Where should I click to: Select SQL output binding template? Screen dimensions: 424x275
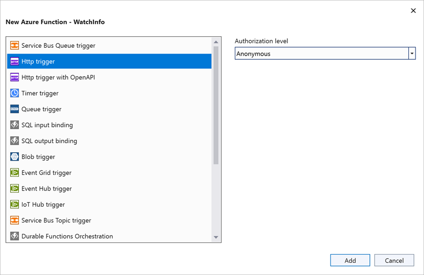pos(49,141)
